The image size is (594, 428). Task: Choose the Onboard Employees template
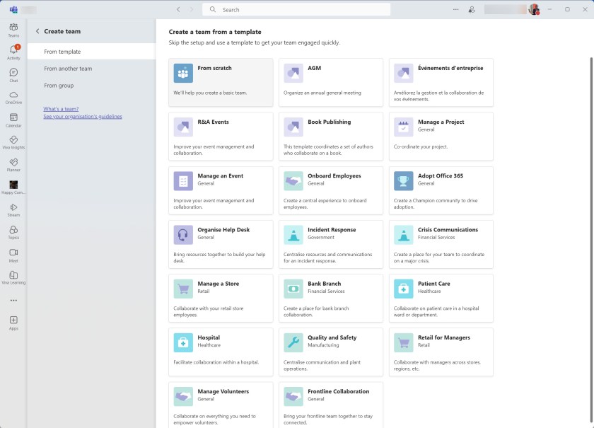(x=331, y=190)
